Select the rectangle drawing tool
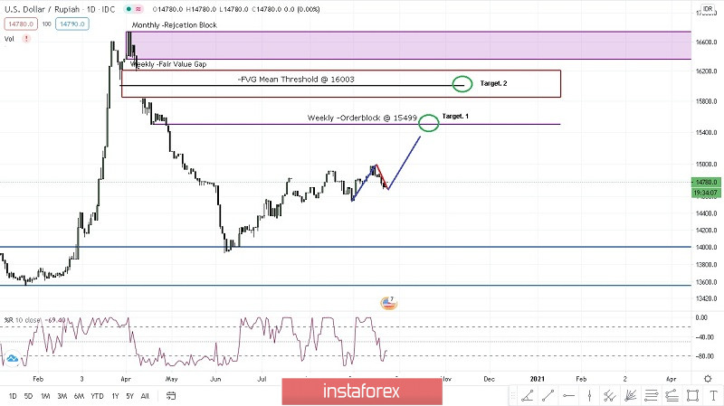This screenshot has height=406, width=724. [x=692, y=395]
